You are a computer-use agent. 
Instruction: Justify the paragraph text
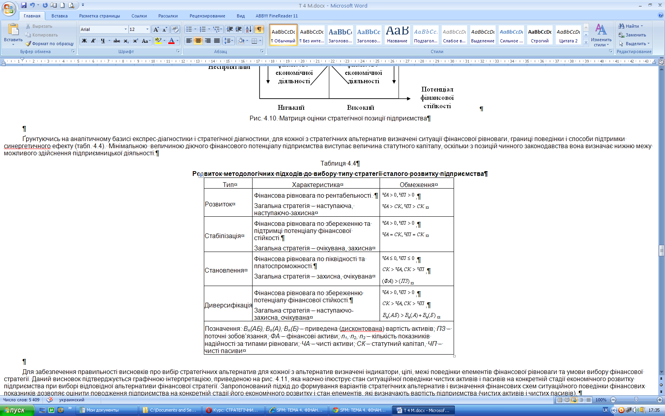[x=217, y=41]
